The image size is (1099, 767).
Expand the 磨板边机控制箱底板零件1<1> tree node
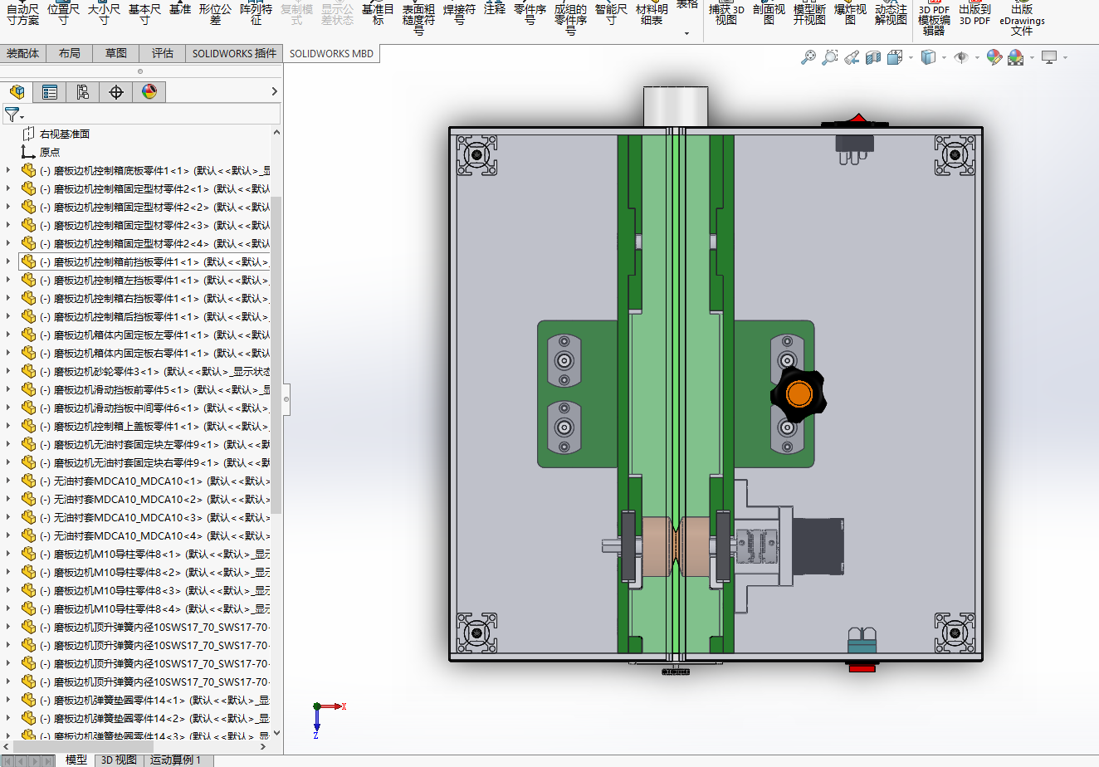(x=8, y=170)
